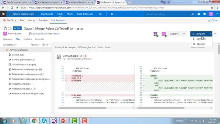The image size is (220, 124).
Task: Open the settings gear in navigation bar
Action: coord(112,14)
